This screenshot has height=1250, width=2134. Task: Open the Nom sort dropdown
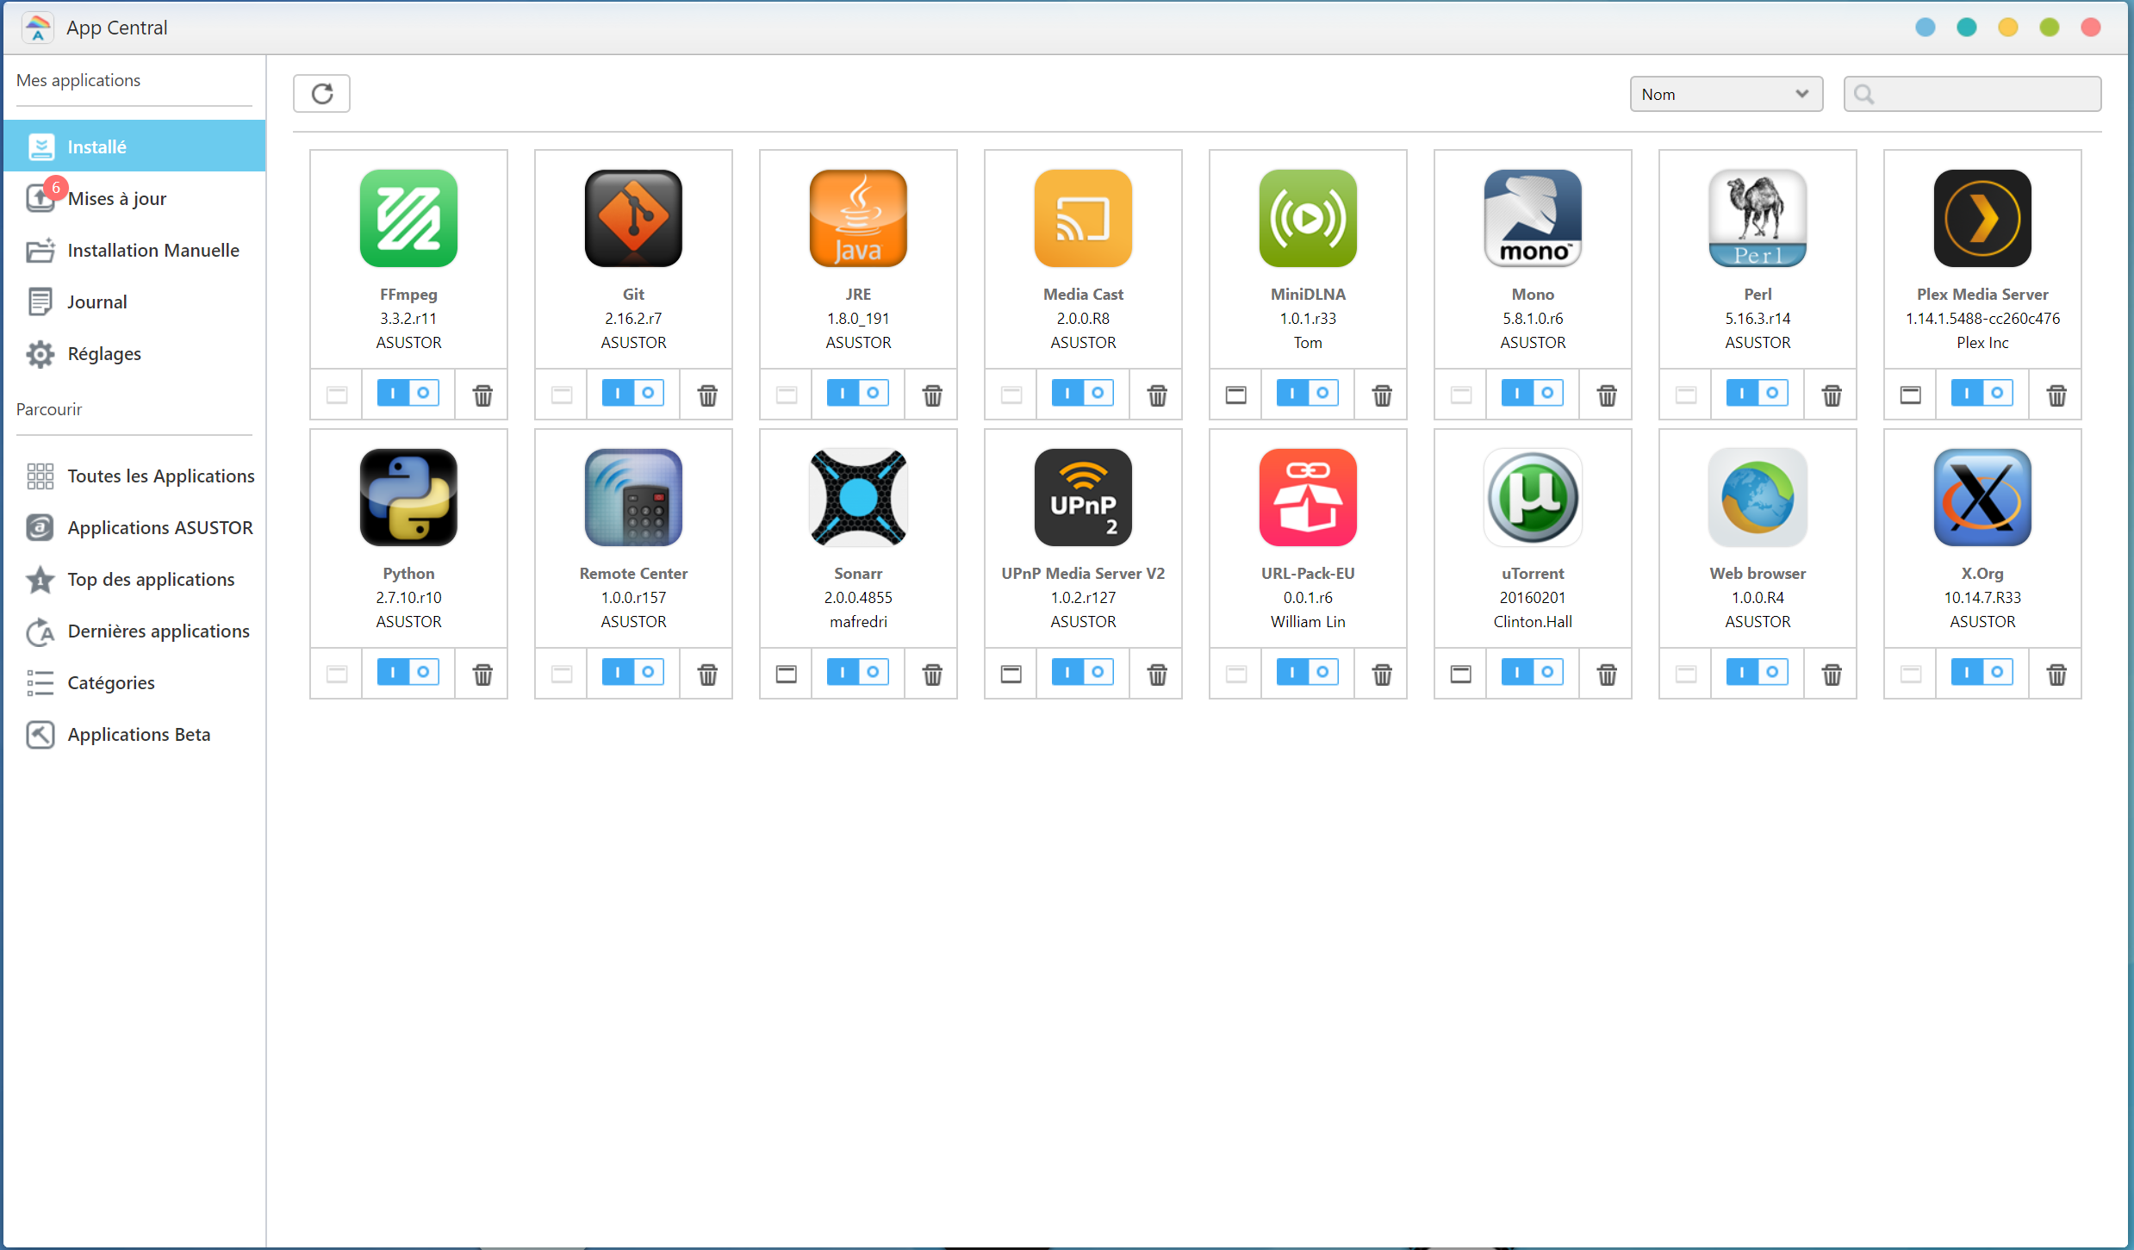pos(1726,94)
